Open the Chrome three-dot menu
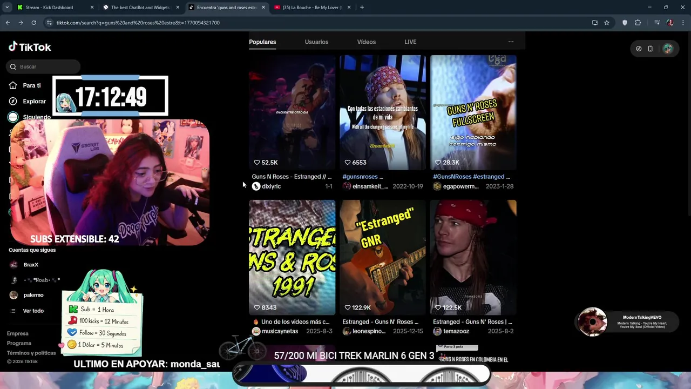 [683, 23]
